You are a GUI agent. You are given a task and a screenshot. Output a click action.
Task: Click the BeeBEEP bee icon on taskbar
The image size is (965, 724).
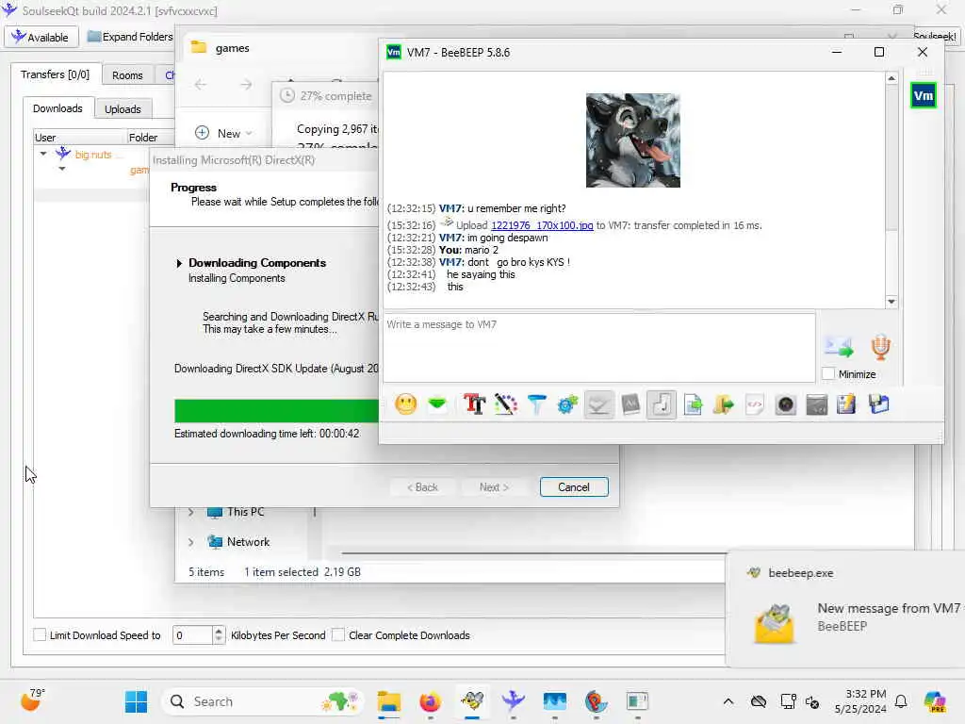(x=472, y=701)
